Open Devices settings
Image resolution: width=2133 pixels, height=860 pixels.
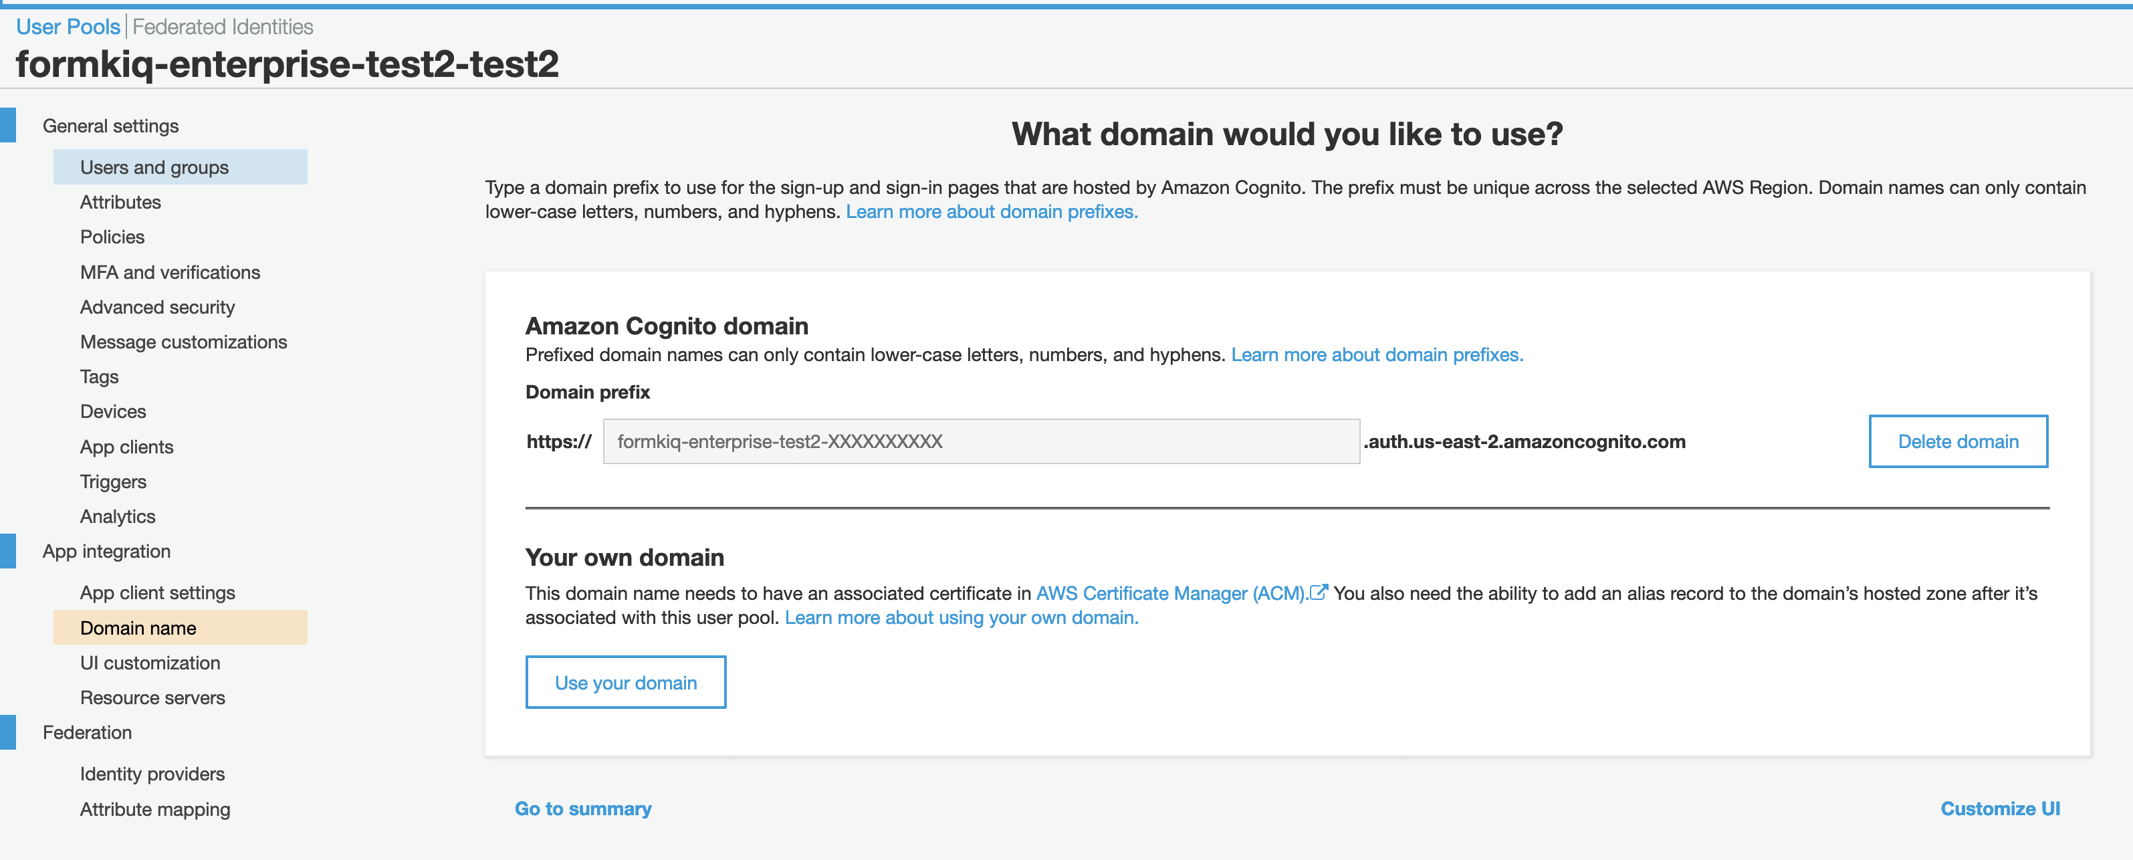point(114,412)
